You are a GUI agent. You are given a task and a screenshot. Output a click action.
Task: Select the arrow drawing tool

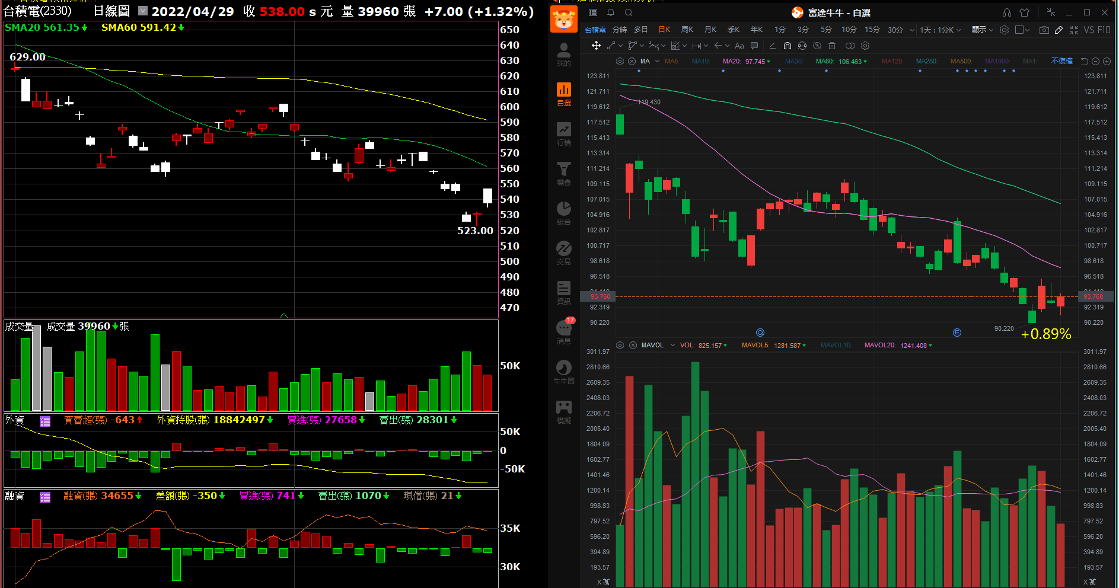(718, 46)
